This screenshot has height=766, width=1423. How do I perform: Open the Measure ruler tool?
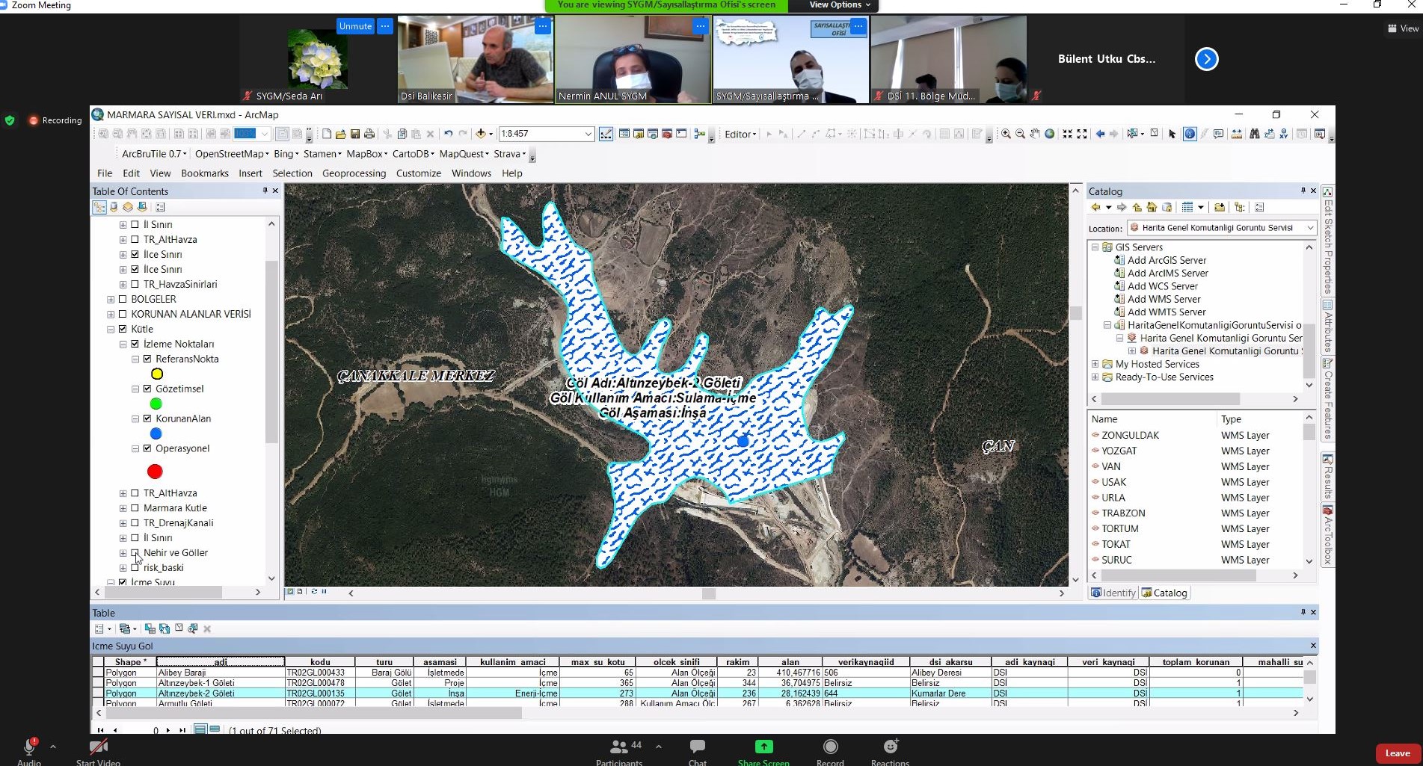click(1237, 134)
